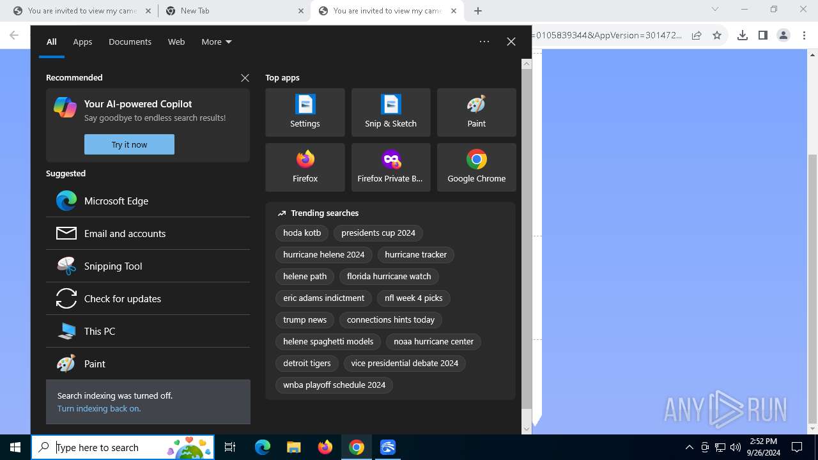Open Firefox from the taskbar
The image size is (818, 460).
pos(325,447)
